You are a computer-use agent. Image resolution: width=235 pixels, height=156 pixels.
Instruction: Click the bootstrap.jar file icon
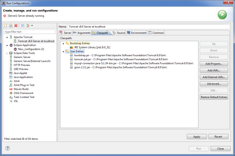pos(72,55)
